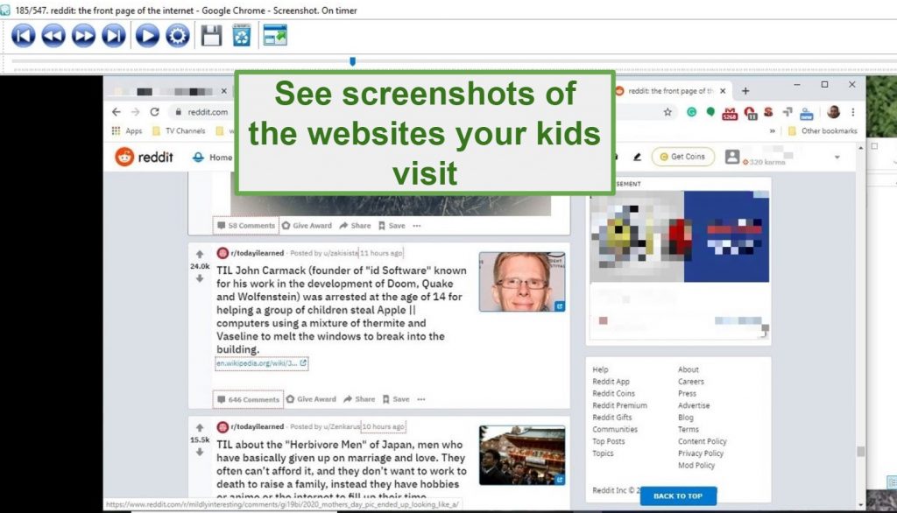Click the Advertise footer link
This screenshot has height=513, width=897.
coord(694,405)
